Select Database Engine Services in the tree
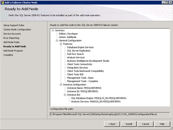 click(80, 47)
